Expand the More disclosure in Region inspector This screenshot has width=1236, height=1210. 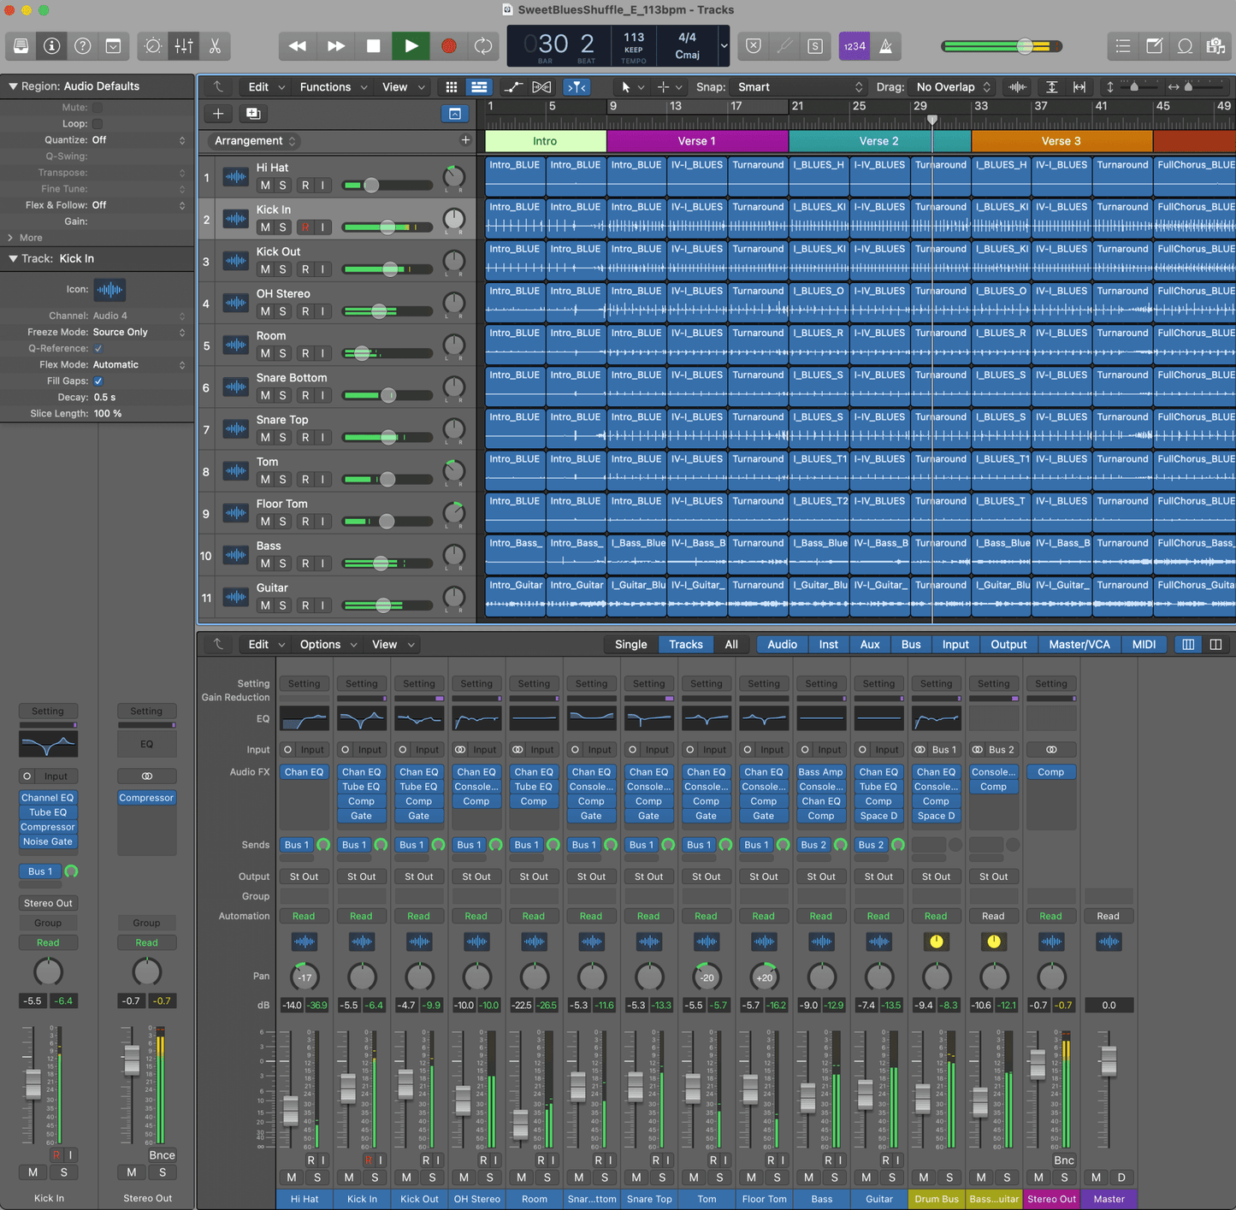click(11, 238)
